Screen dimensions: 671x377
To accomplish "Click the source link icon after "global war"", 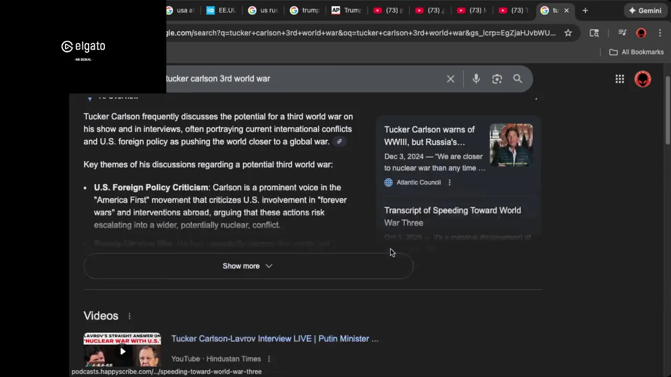I will tap(339, 141).
